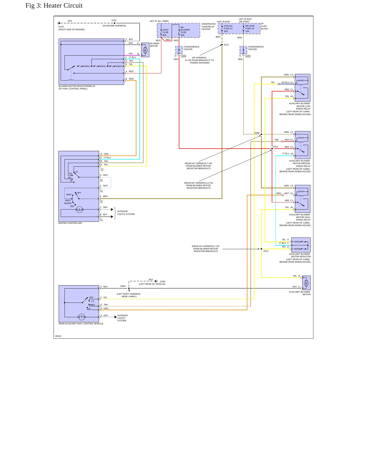Click the 'F BLK' terminal on rear module
Screen dimensions: 367x475
tap(104, 287)
